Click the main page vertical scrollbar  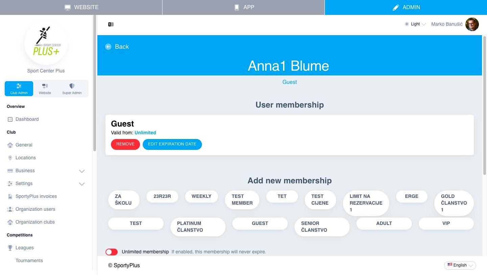(485, 105)
